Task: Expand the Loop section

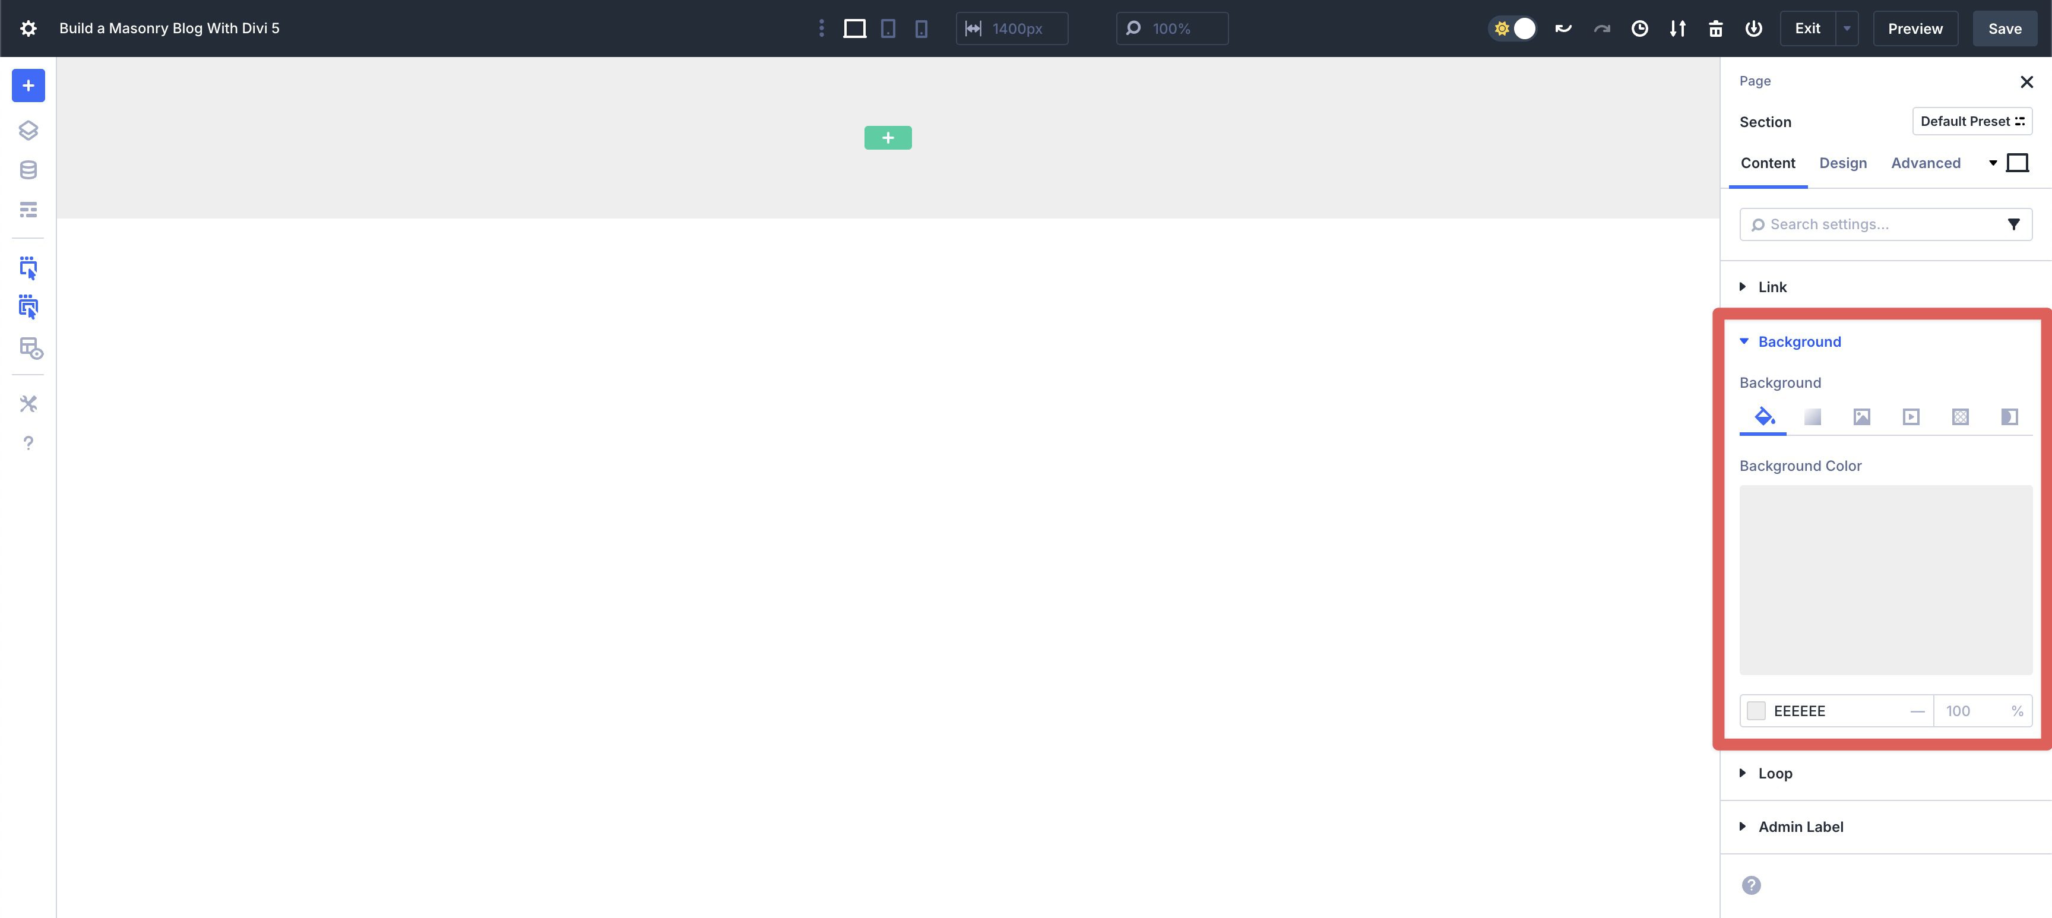Action: 1774,773
